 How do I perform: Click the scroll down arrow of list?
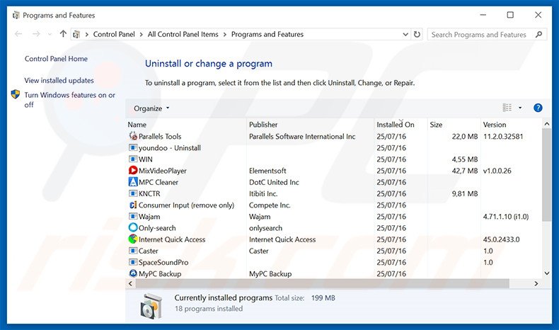click(546, 273)
